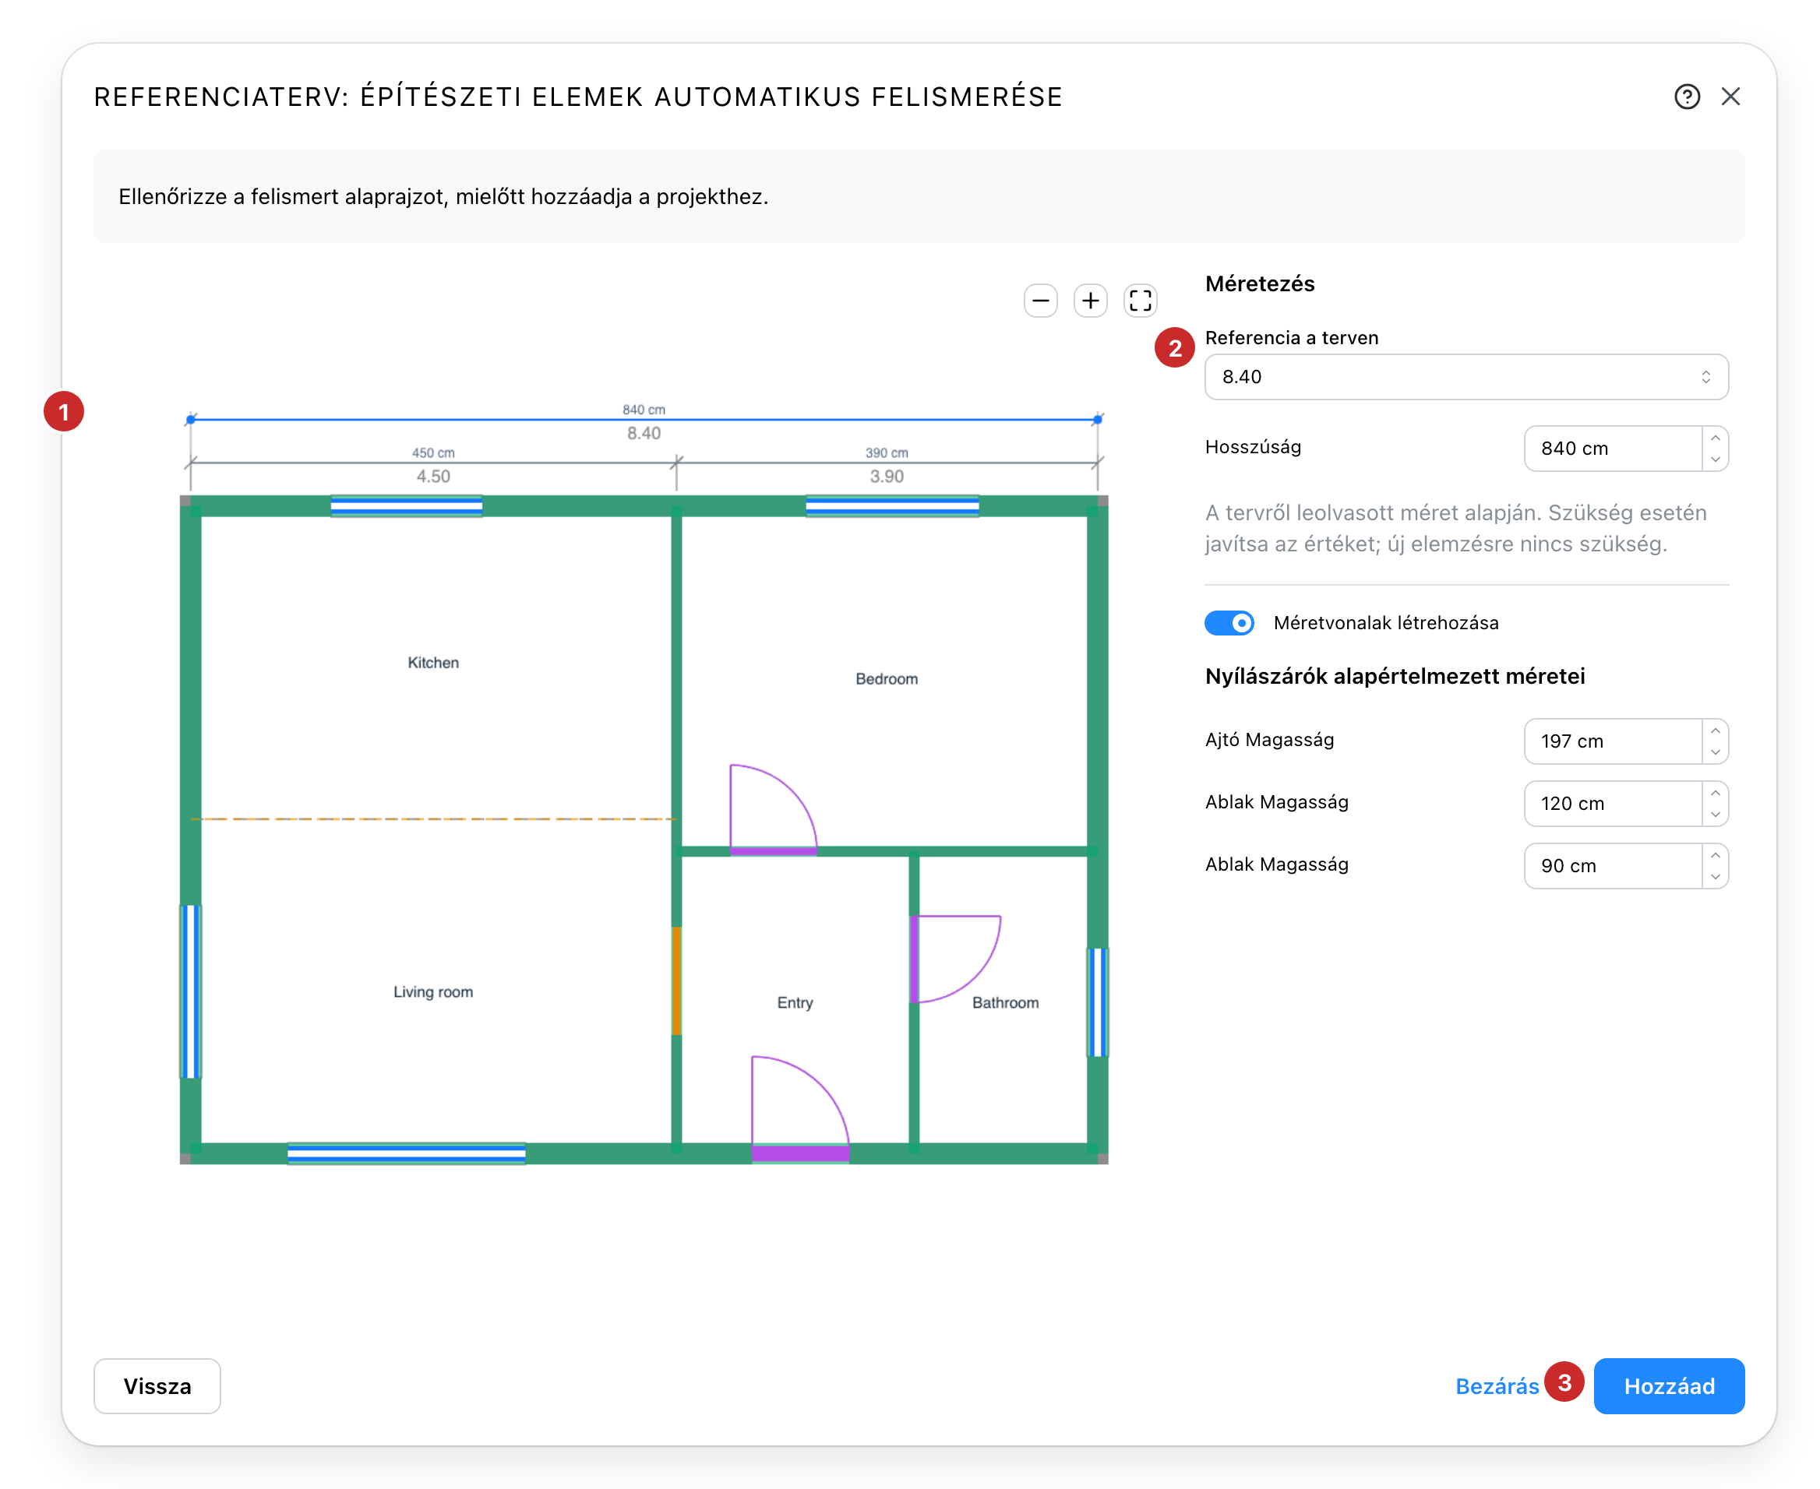Decrease the 90 cm Ablak Magasság stepper
The height and width of the screenshot is (1489, 1820).
point(1715,878)
